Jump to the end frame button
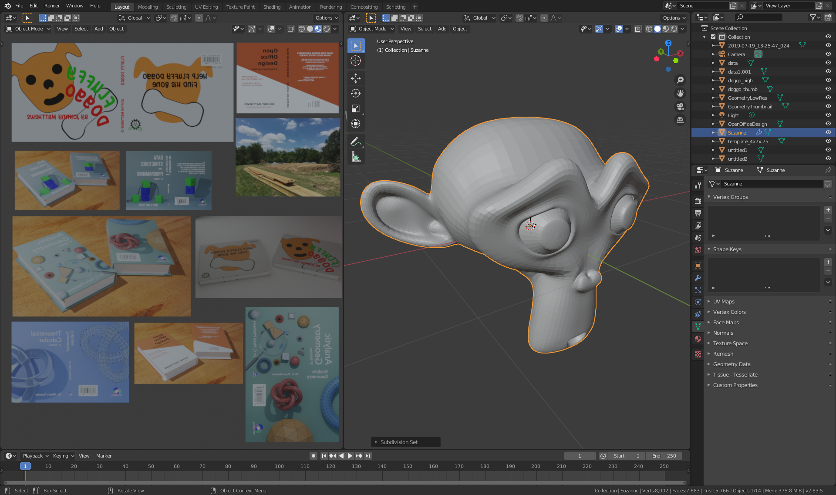The width and height of the screenshot is (836, 495). tap(368, 456)
